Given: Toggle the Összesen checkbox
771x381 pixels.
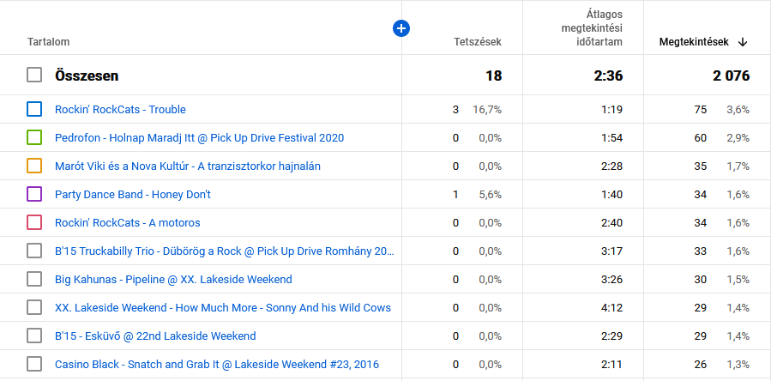Looking at the screenshot, I should coord(34,76).
